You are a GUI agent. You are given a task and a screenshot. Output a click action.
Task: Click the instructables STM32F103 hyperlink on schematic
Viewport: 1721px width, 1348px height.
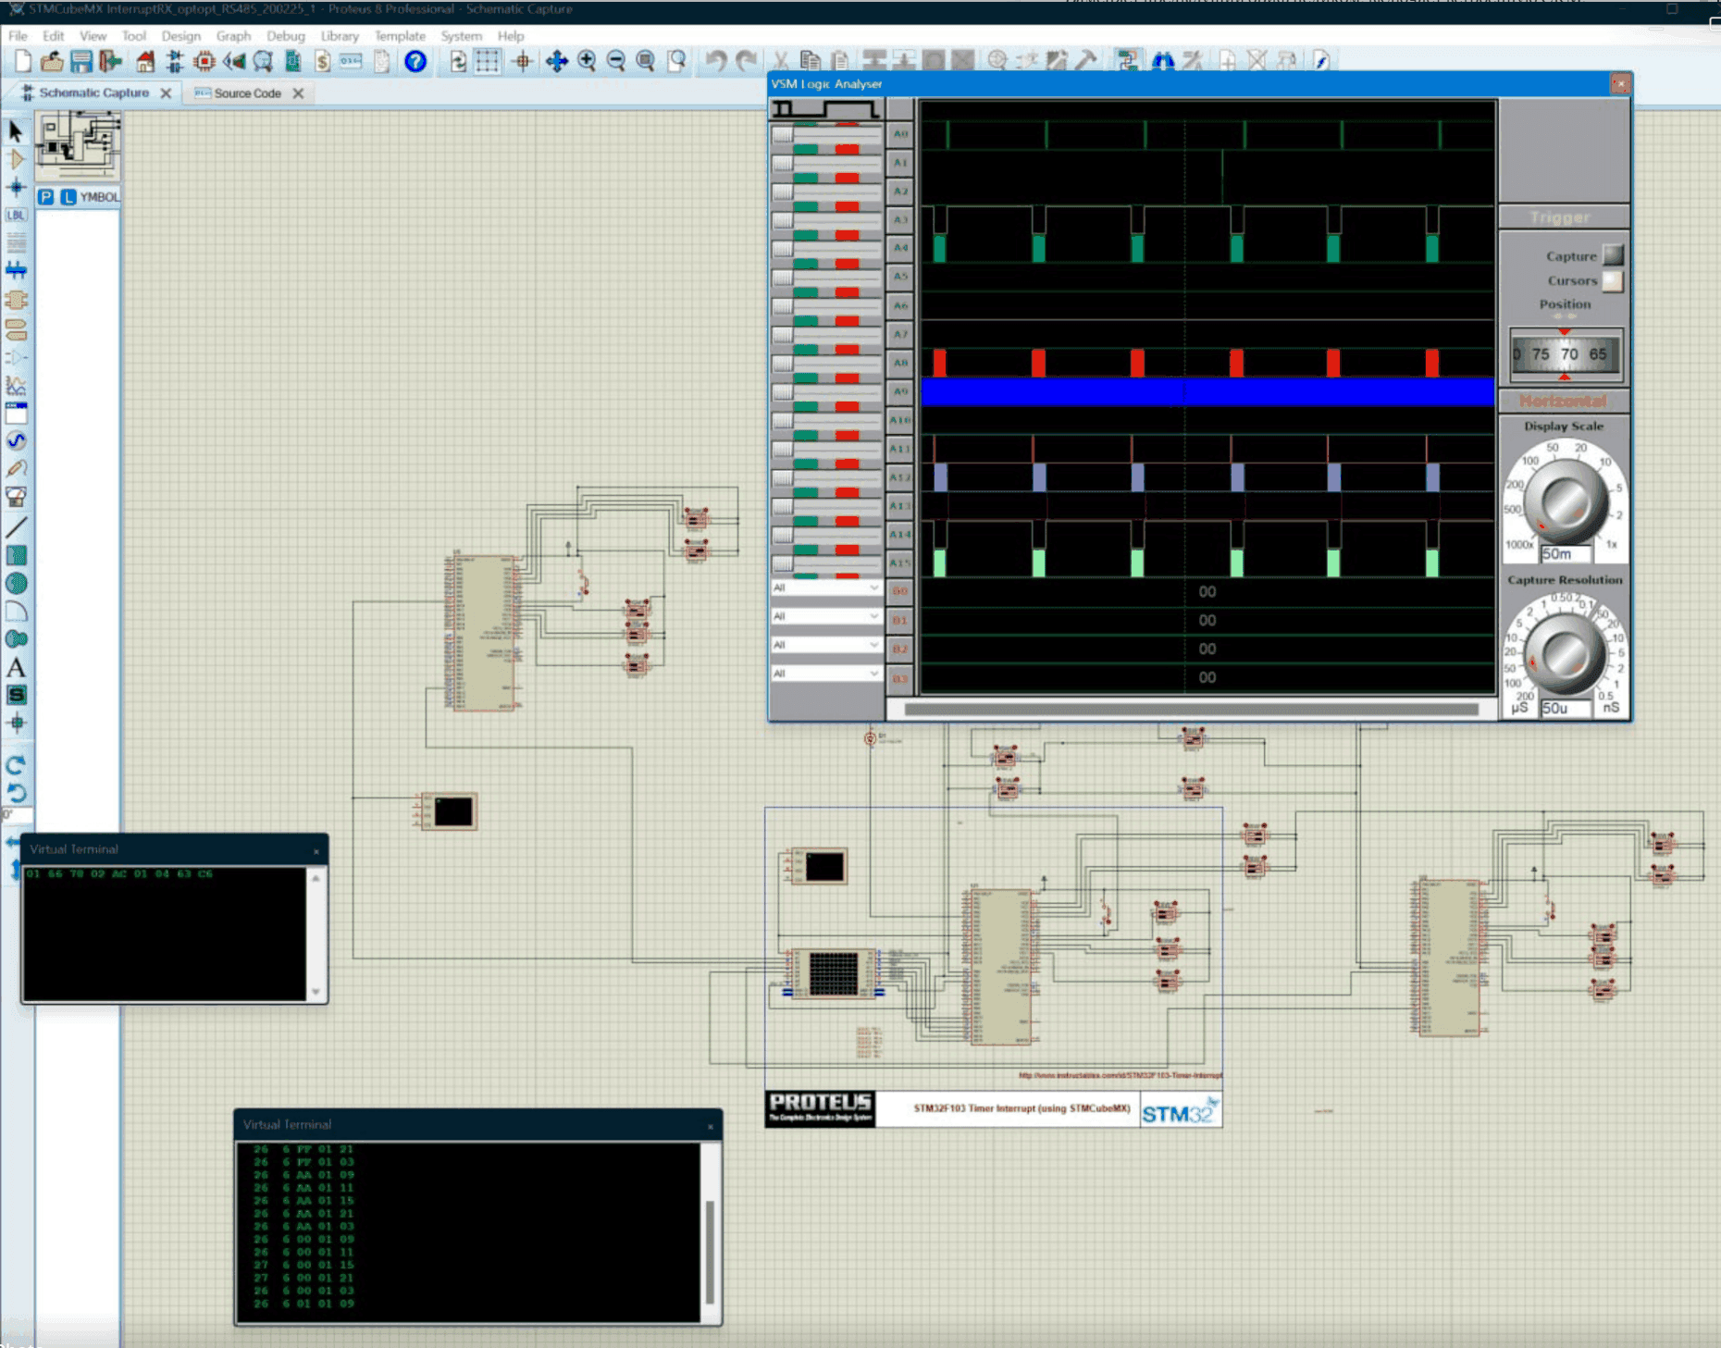pos(1121,1075)
